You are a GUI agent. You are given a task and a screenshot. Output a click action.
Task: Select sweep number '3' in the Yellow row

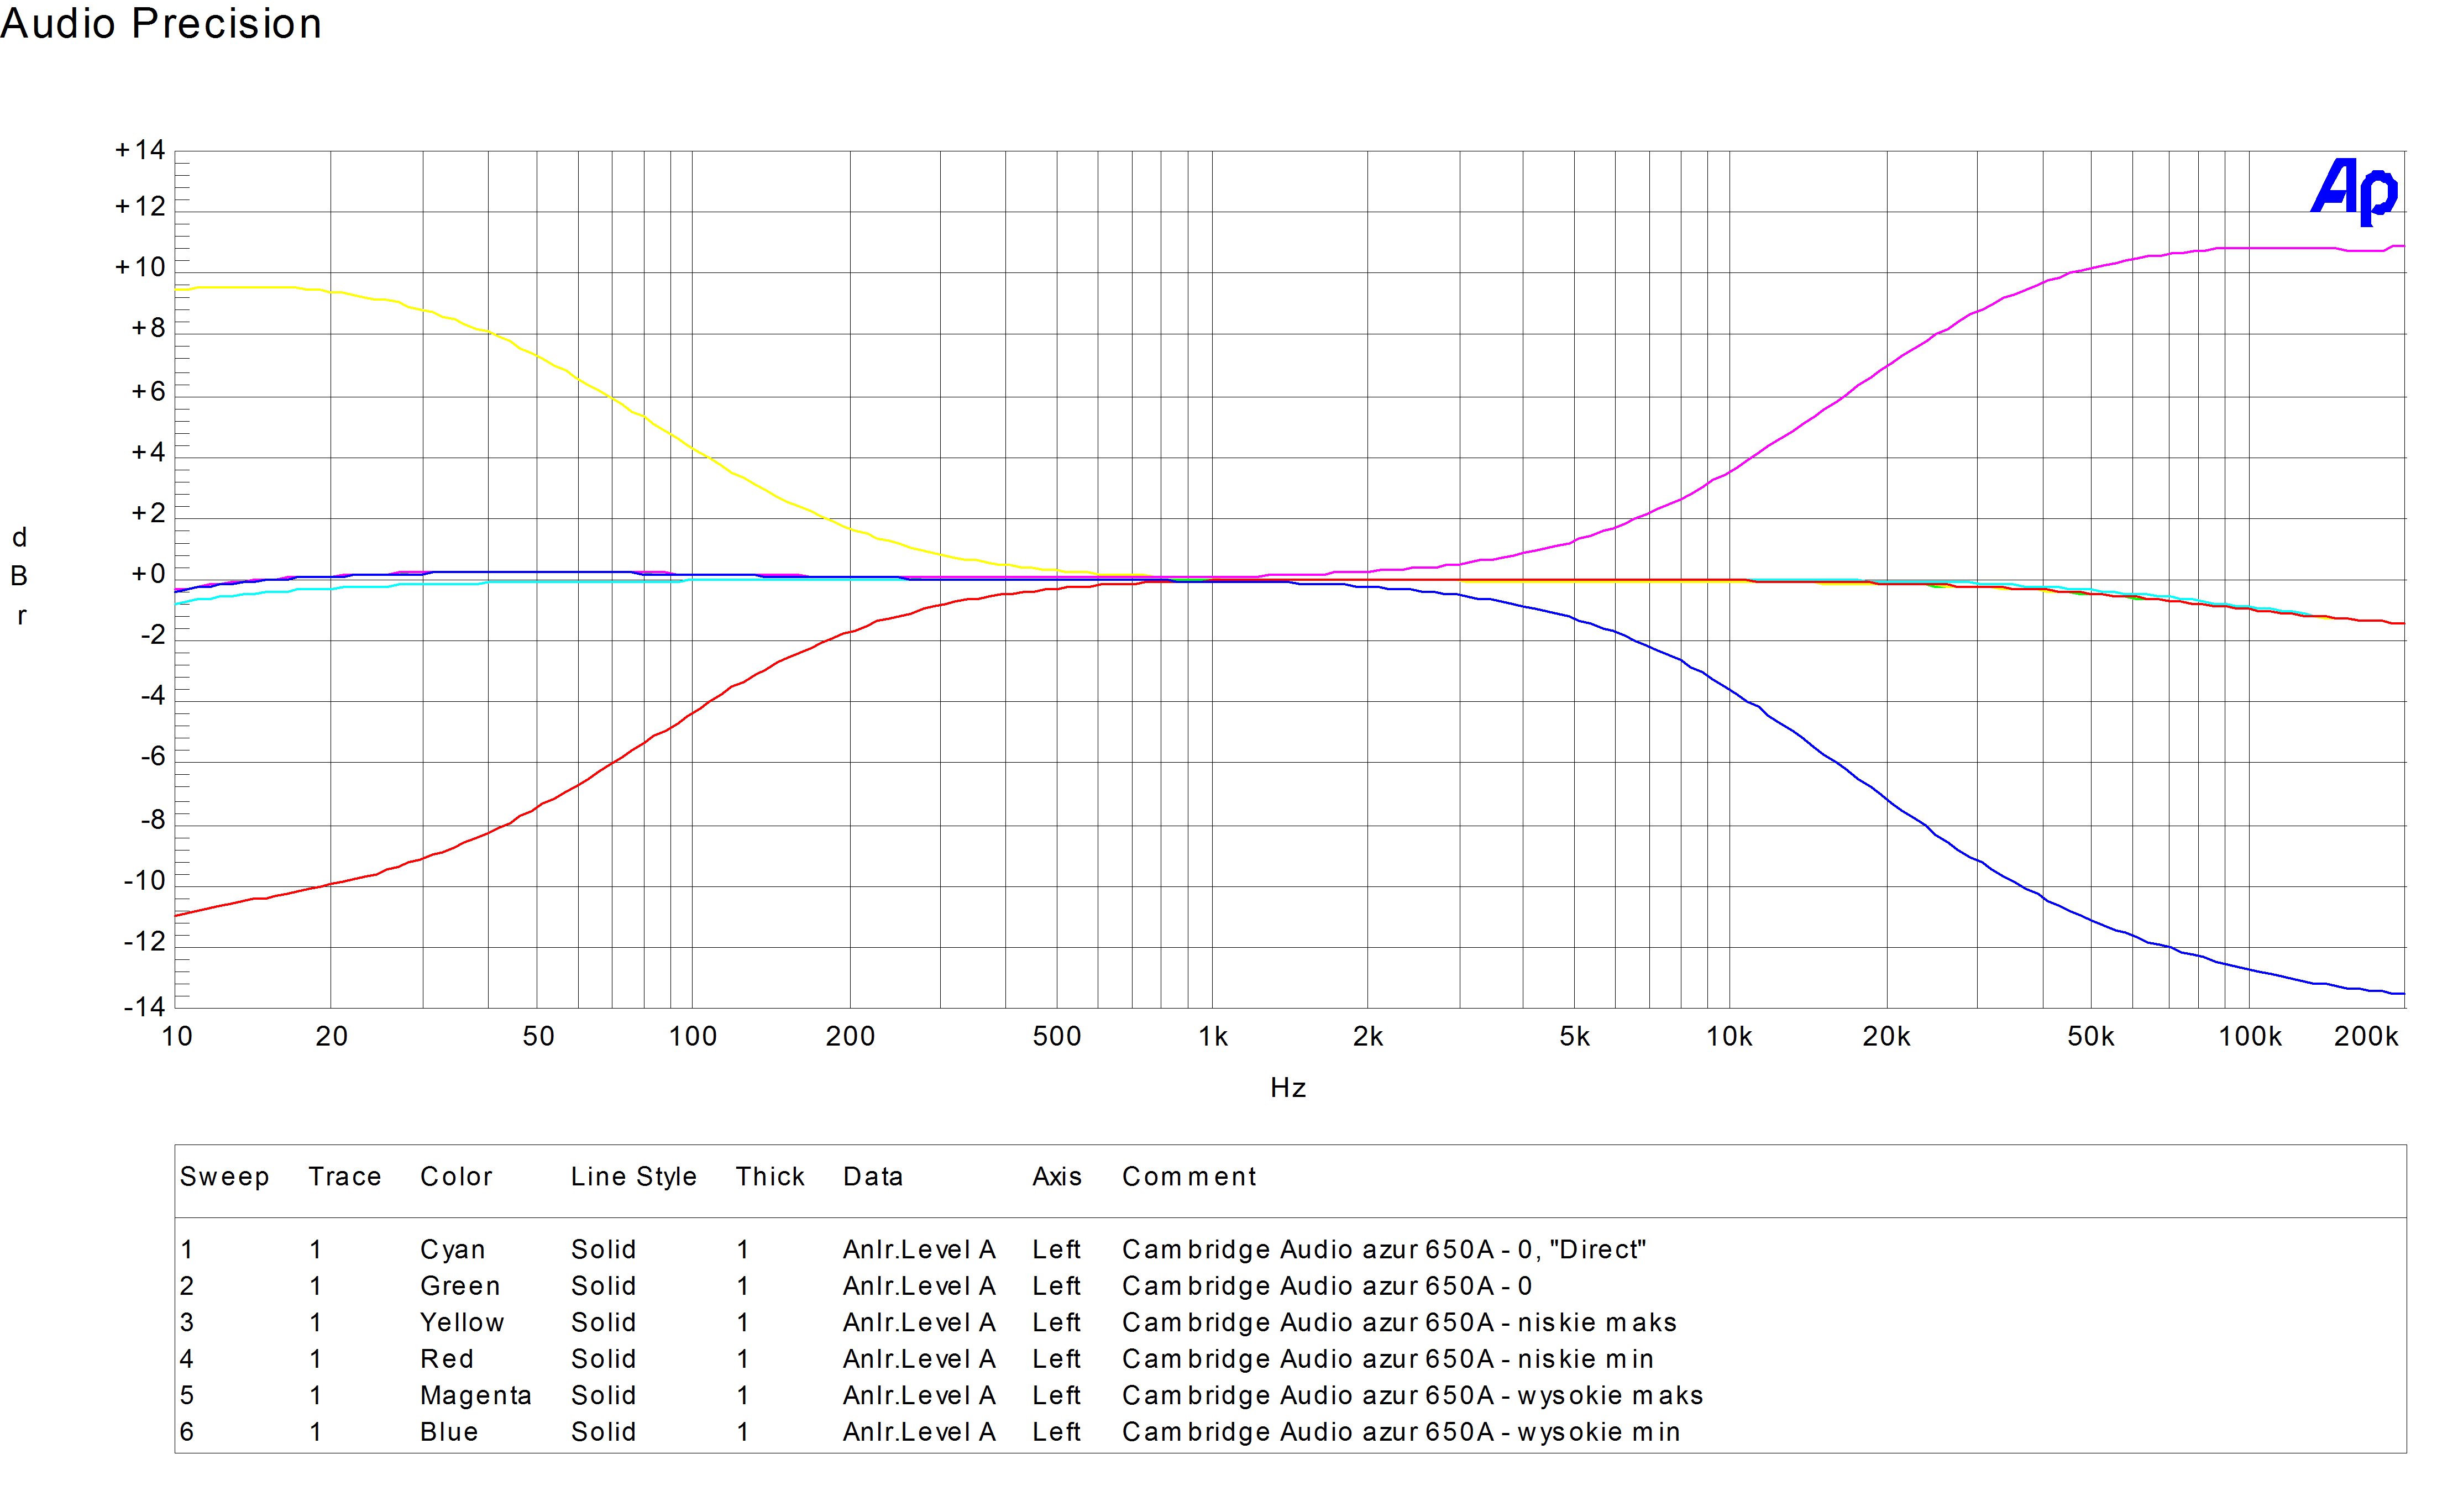187,1323
